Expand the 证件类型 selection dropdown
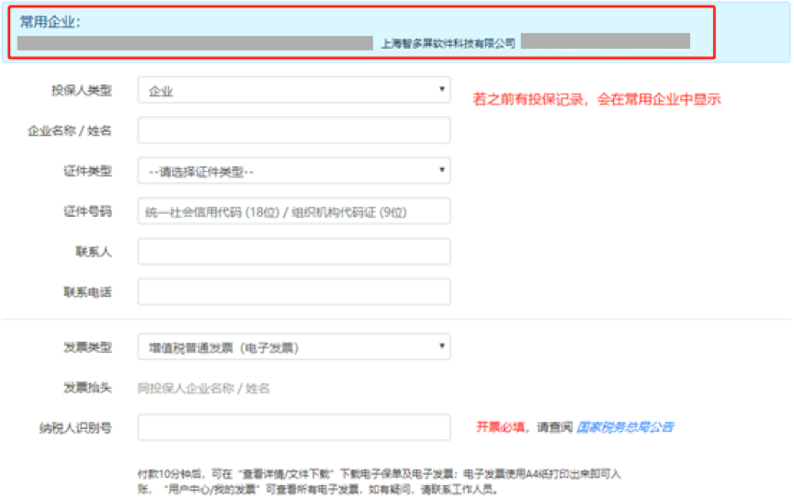The width and height of the screenshot is (794, 499). [294, 171]
